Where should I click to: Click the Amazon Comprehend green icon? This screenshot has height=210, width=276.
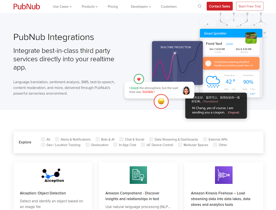pos(138,175)
